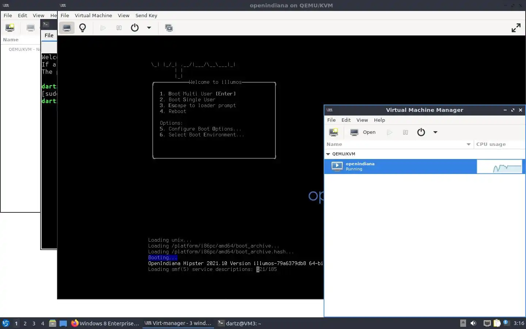Click run icon in openindiana viewer toolbar

(x=103, y=28)
